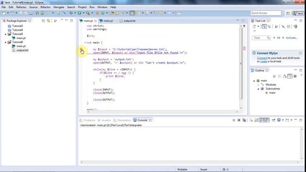Open the Debug button dropdown arrow
306x172 pixels.
click(75, 13)
